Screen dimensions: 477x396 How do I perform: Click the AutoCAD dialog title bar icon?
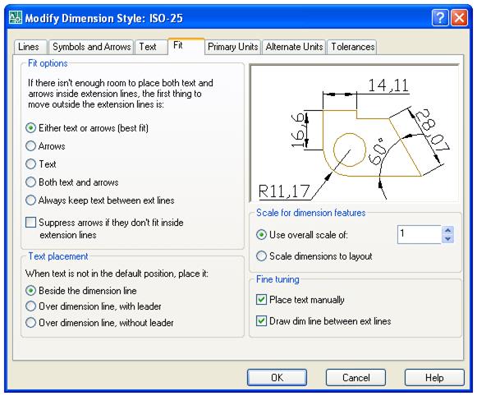coord(16,17)
